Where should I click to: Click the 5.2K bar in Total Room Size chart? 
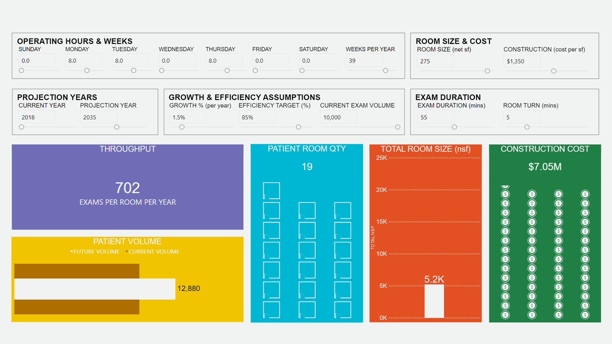click(434, 301)
